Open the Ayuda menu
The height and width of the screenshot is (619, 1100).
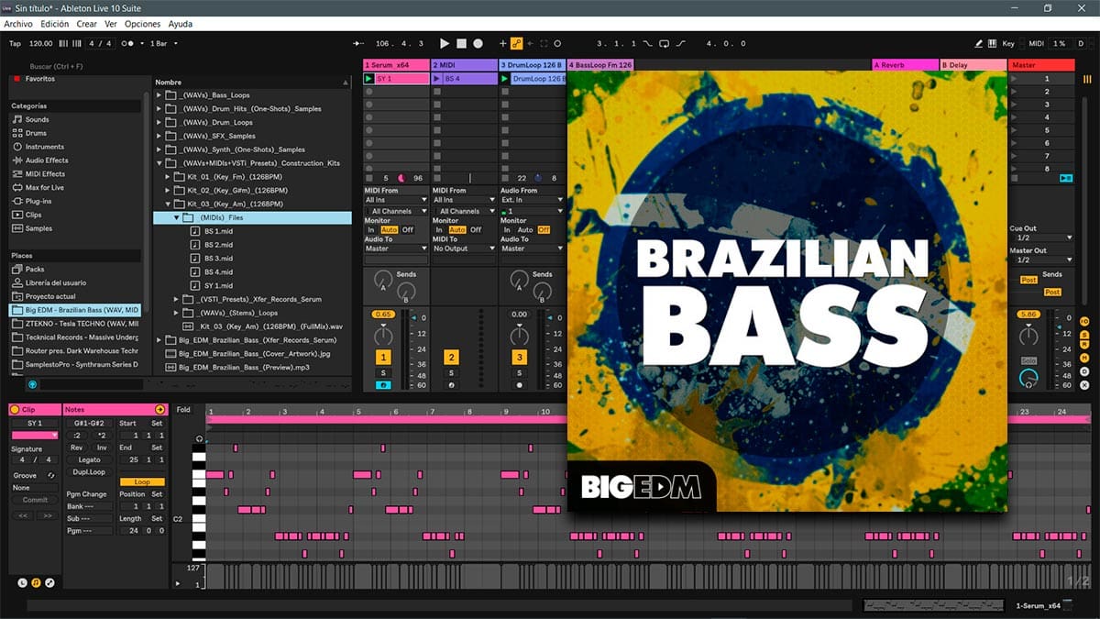pyautogui.click(x=181, y=24)
